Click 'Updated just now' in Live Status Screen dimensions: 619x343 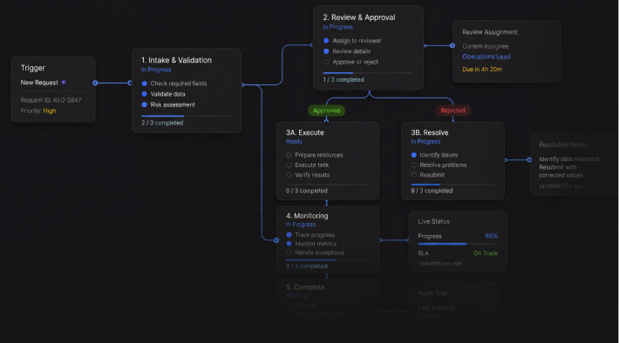[x=439, y=264]
